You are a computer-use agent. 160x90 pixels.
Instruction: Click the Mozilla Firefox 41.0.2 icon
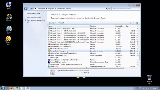pyautogui.click(x=49, y=46)
